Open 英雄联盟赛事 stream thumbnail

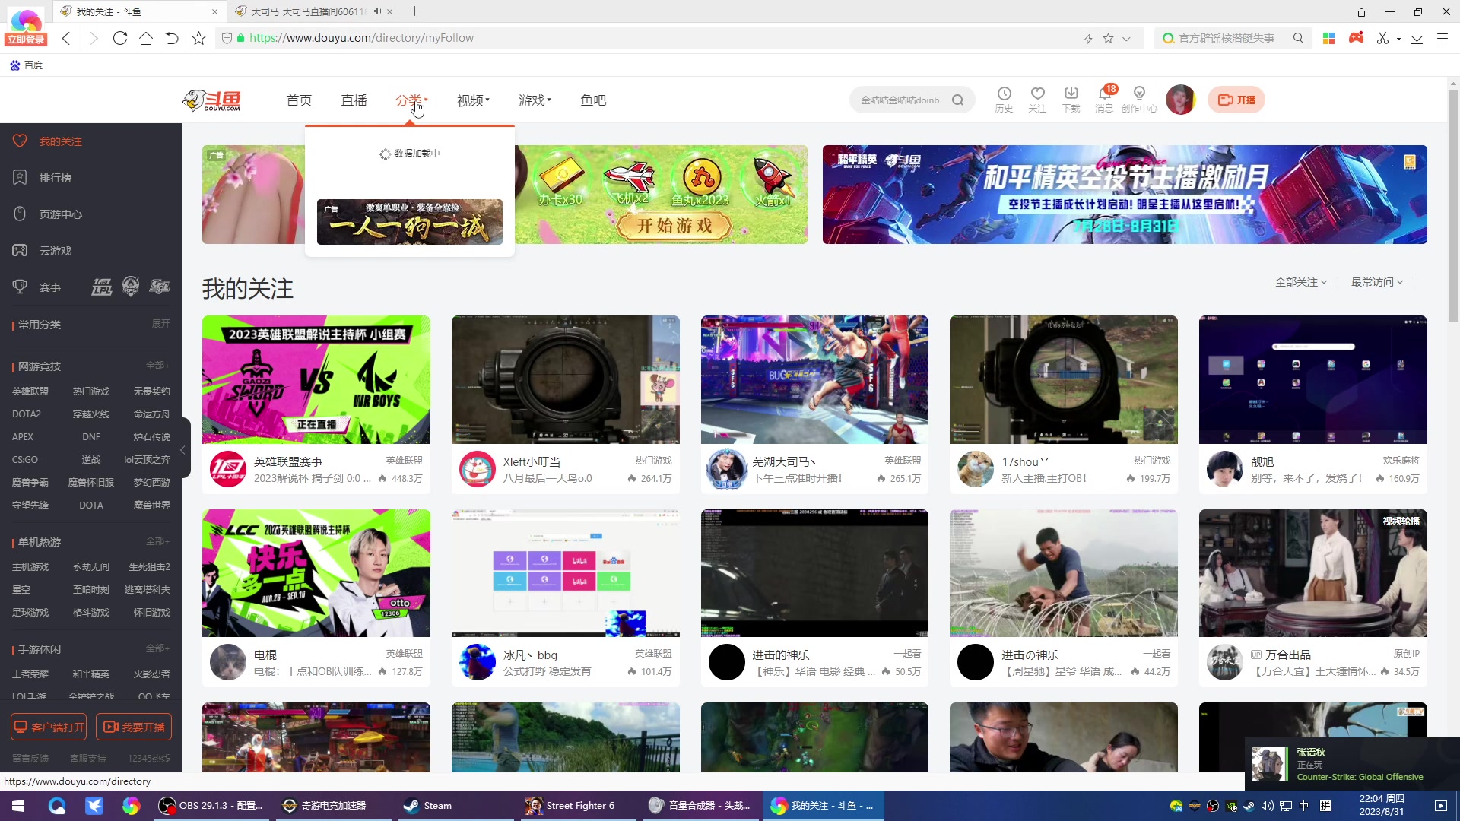(316, 379)
